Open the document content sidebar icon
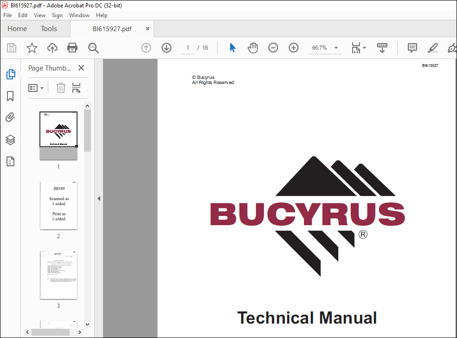The width and height of the screenshot is (457, 338). [x=10, y=161]
